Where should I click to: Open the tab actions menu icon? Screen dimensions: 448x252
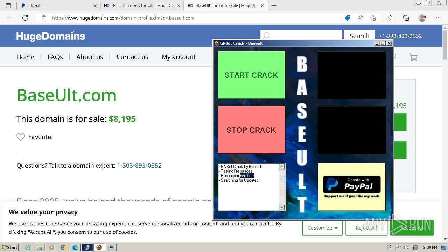[8, 6]
